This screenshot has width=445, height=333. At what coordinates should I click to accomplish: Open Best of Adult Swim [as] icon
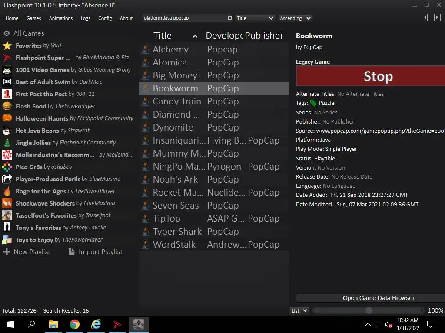(7, 82)
